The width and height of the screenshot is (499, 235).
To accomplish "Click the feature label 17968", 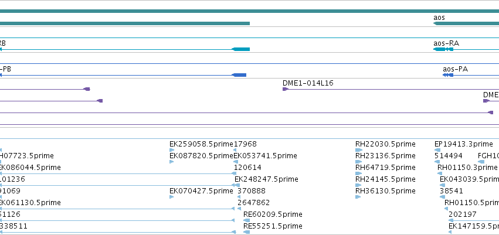I will click(x=245, y=144).
